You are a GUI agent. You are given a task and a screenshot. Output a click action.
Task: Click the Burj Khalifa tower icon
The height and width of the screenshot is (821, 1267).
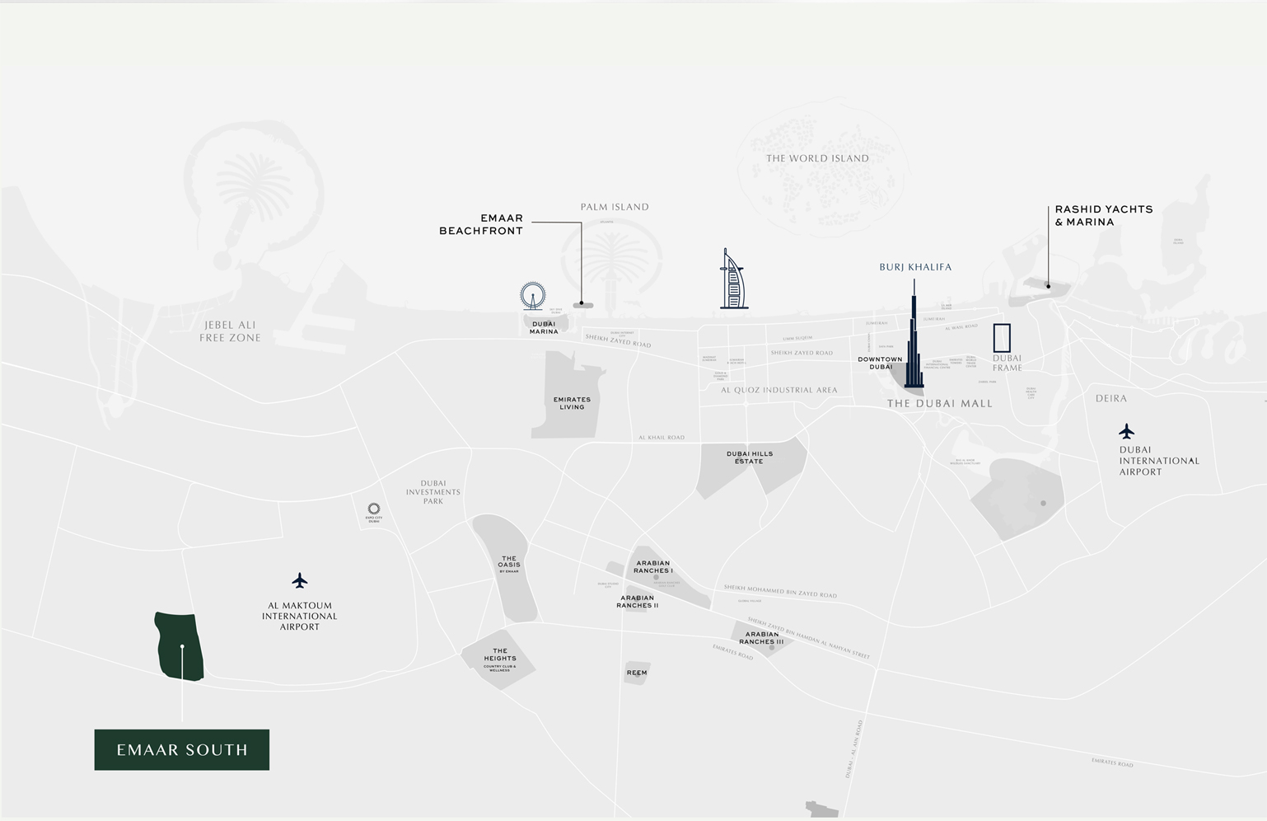point(914,334)
